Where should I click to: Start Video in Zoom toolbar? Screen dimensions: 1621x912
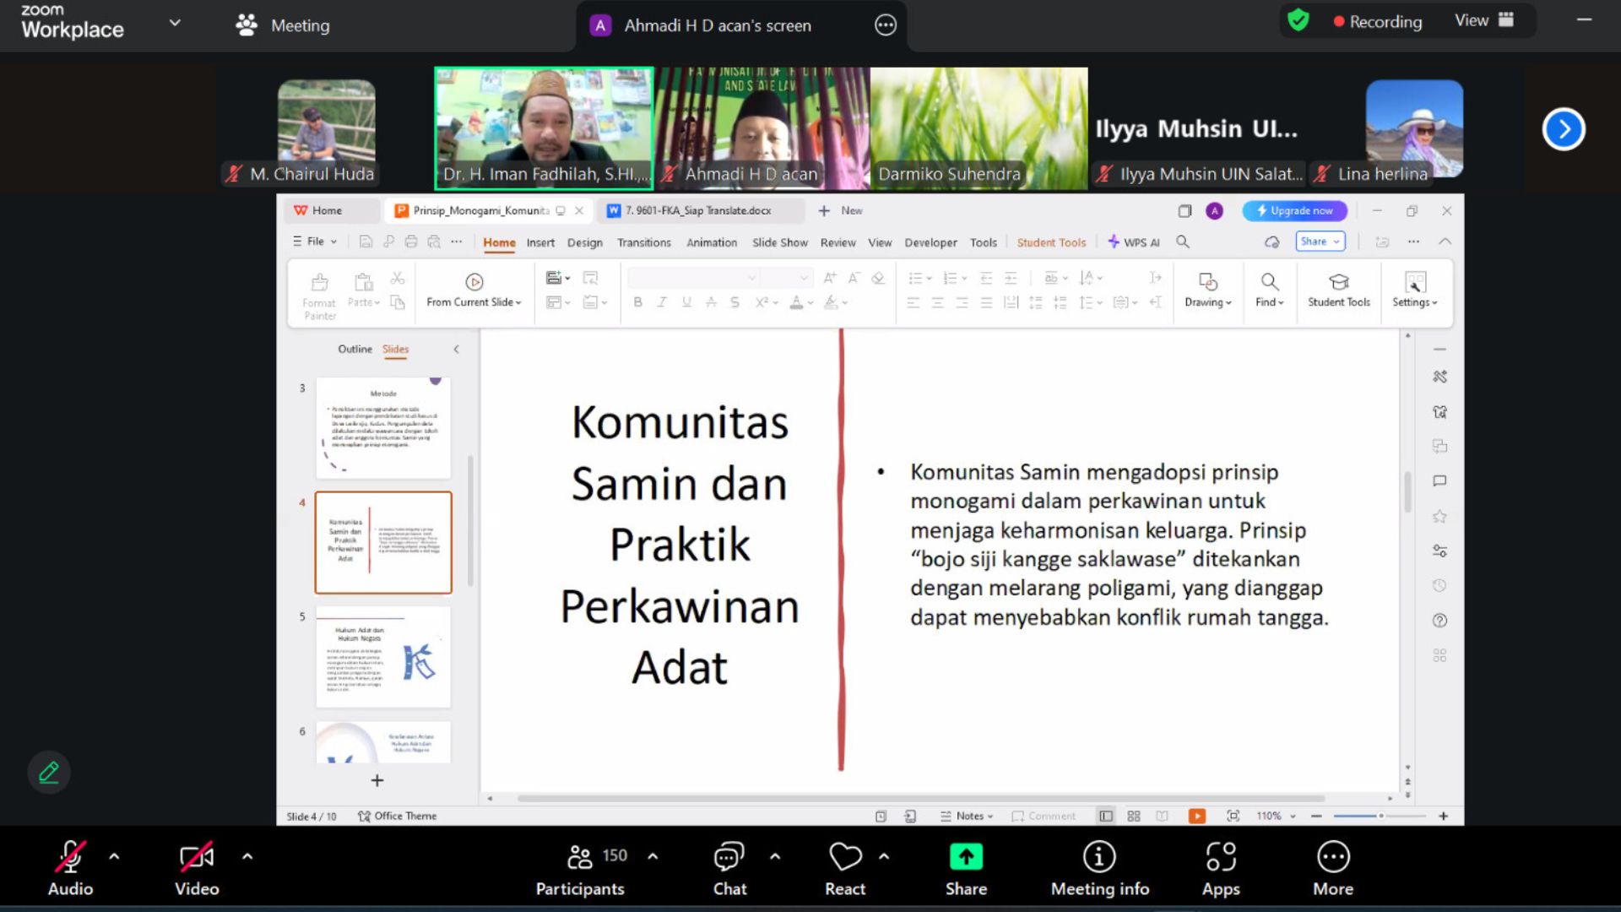pos(197,868)
